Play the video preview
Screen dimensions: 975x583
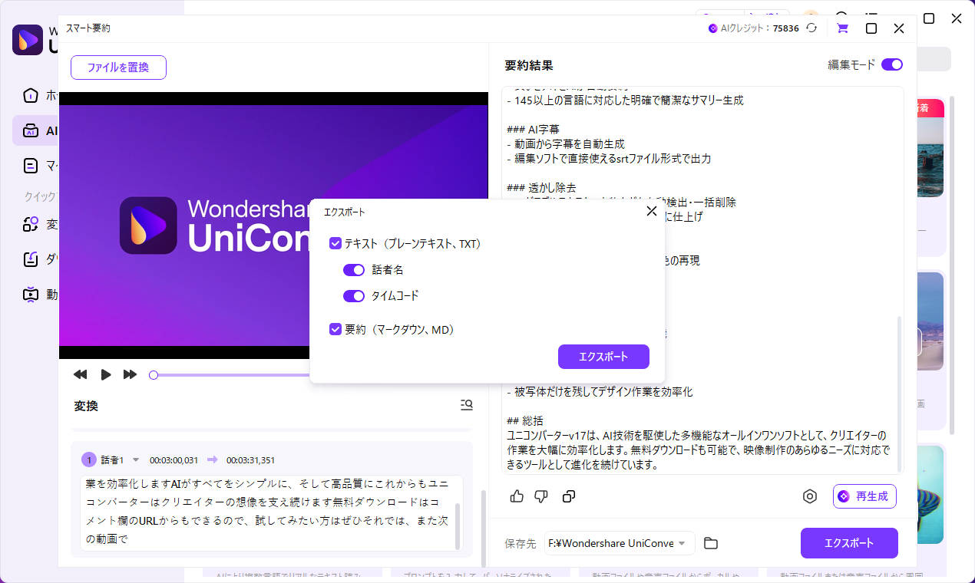pos(105,374)
